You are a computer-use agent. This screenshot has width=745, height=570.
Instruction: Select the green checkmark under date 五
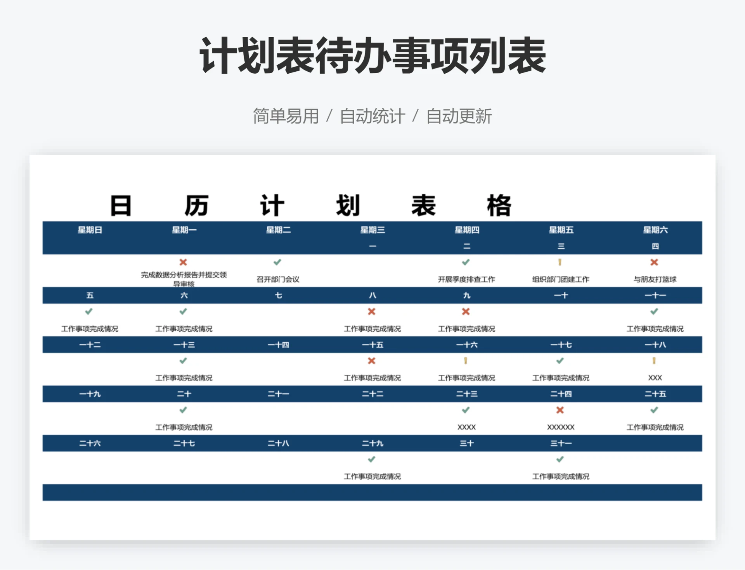[x=90, y=311]
